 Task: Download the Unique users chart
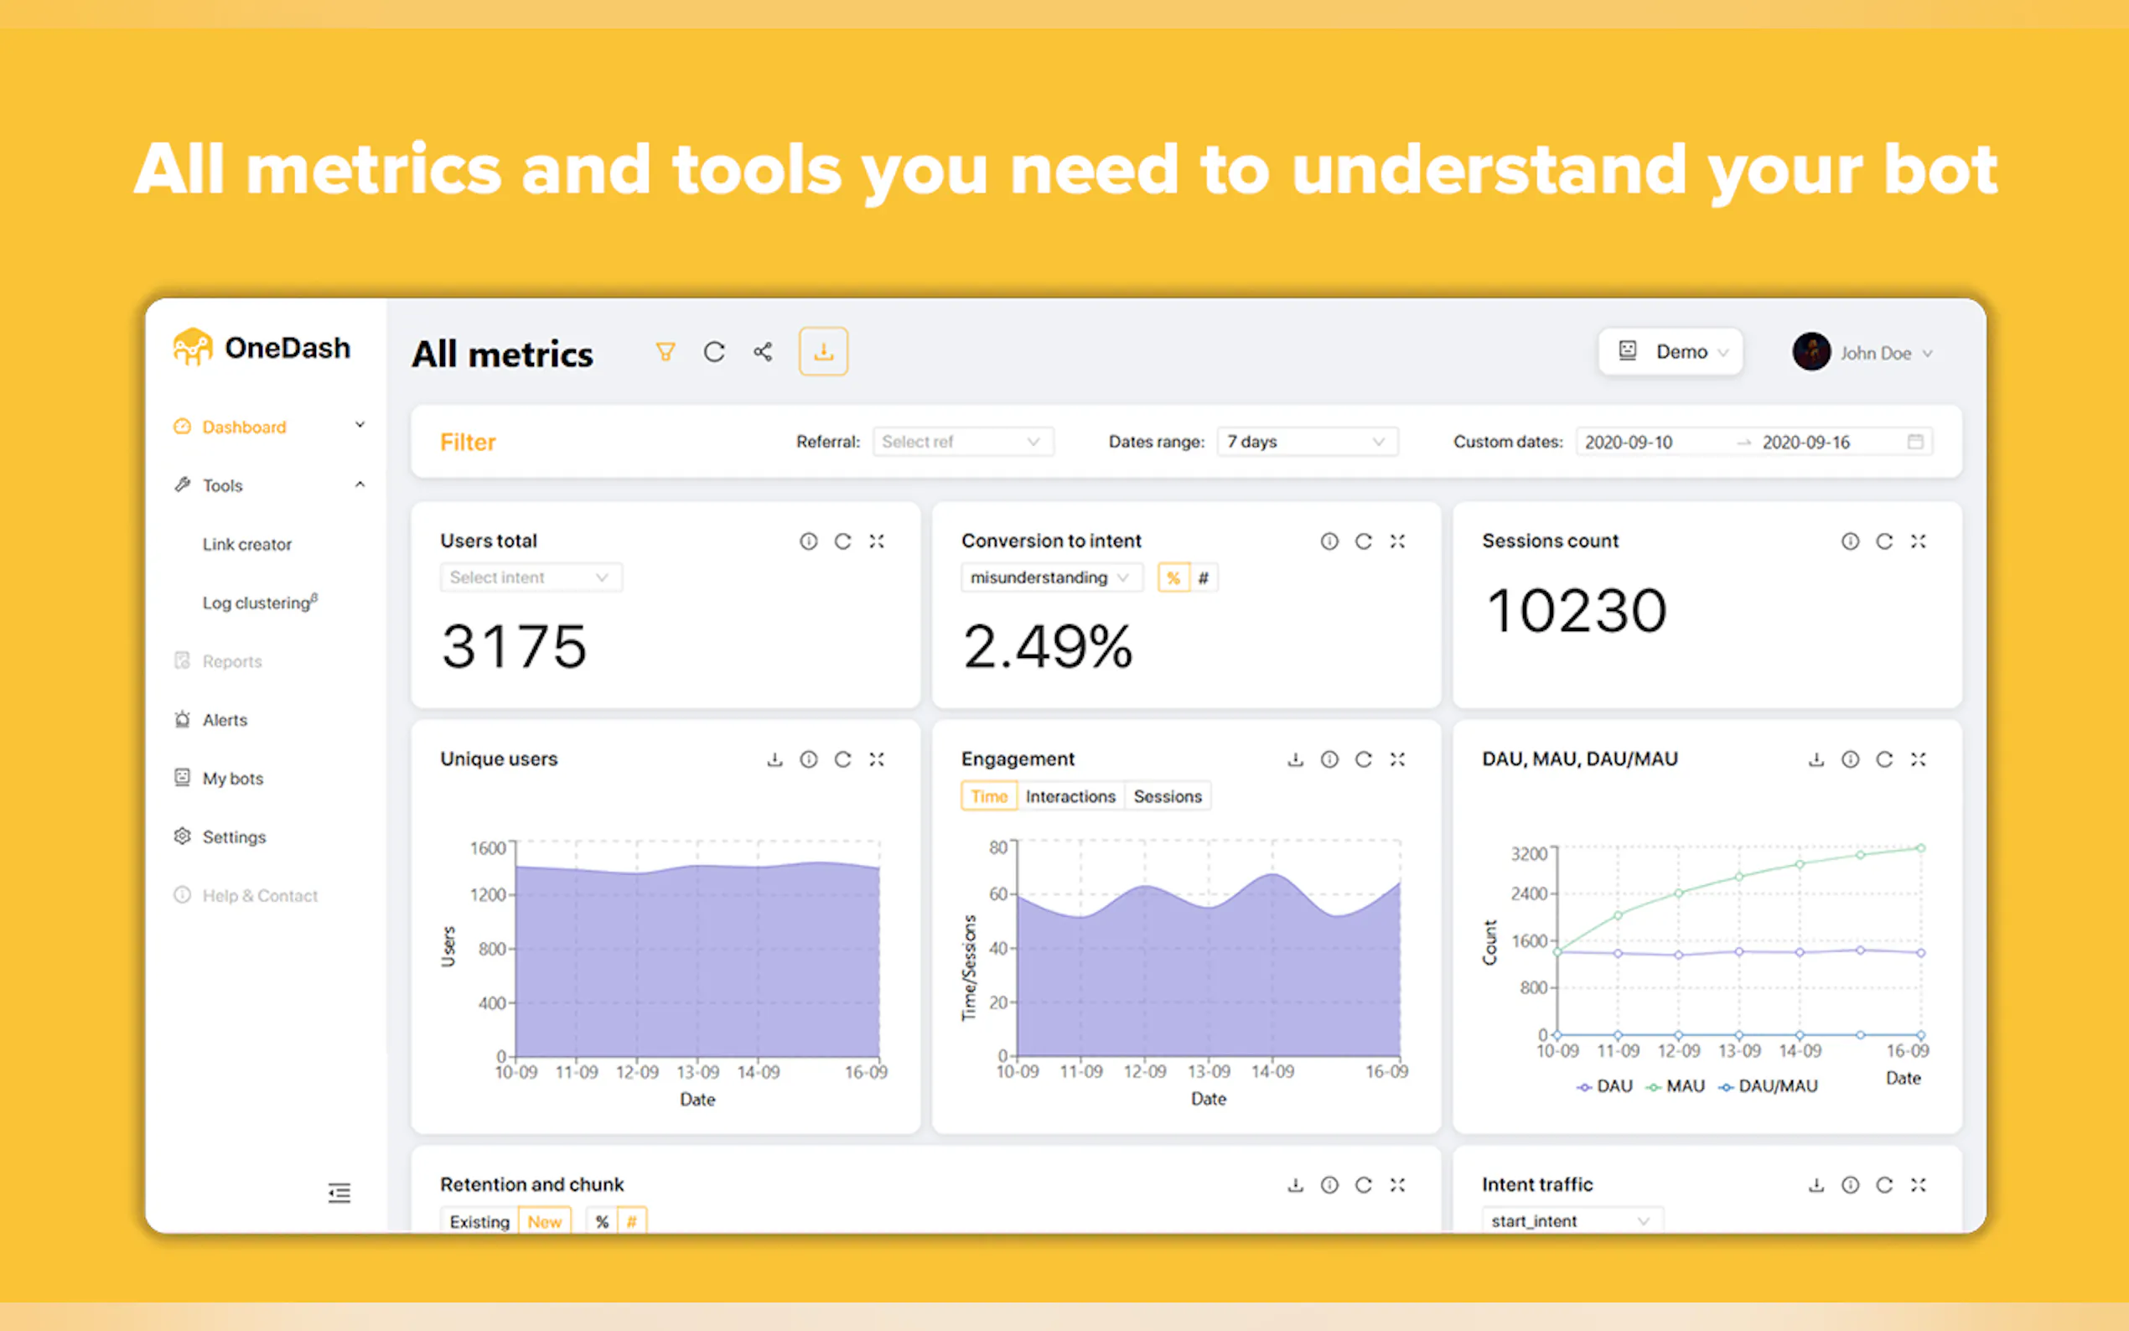[774, 759]
